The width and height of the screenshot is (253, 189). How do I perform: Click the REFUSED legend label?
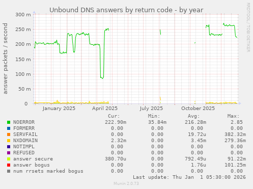click(24, 153)
